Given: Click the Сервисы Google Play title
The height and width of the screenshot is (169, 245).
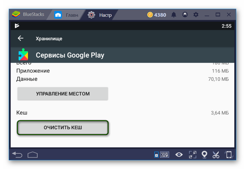Looking at the screenshot, I should point(70,55).
